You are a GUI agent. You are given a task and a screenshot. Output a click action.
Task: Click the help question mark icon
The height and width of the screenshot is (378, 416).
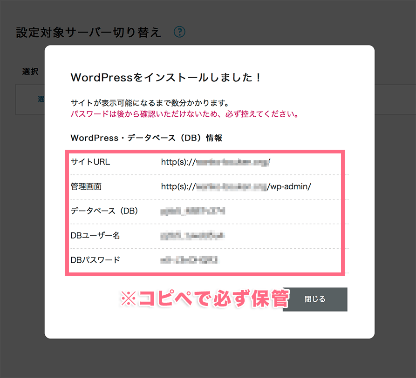tap(179, 32)
